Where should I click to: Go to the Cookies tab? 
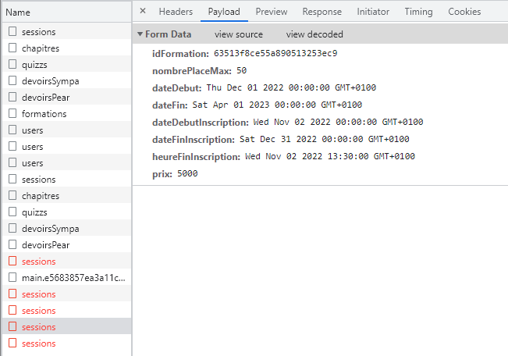(464, 12)
